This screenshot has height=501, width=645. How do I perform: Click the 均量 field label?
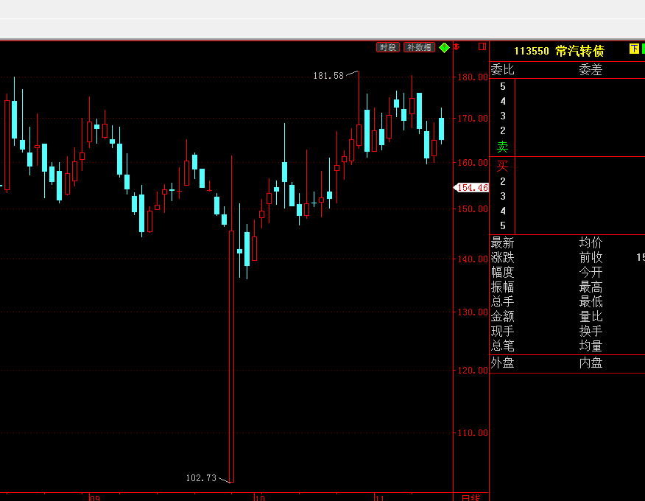tap(591, 346)
